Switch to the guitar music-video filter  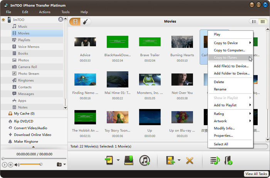(85, 22)
